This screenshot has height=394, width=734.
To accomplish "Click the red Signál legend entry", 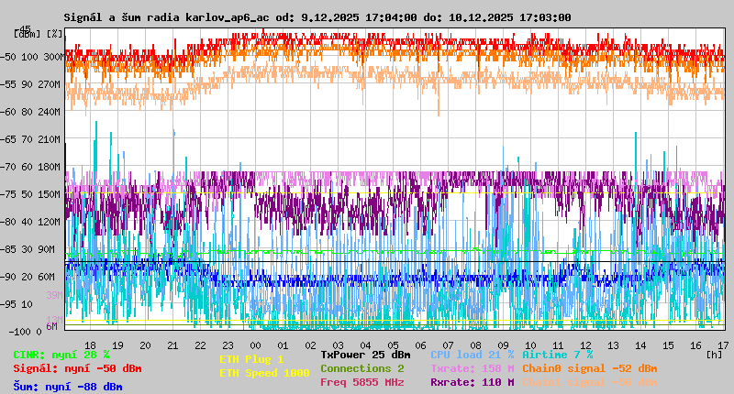I will 77,368.
